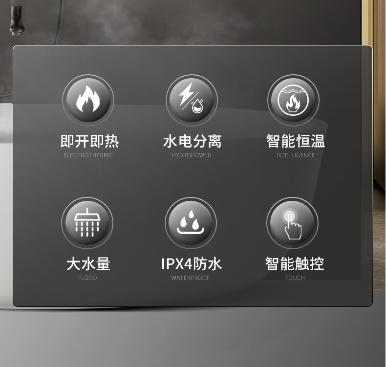
Task: Click the constant temperature flame-in-circle icon
Action: (294, 100)
